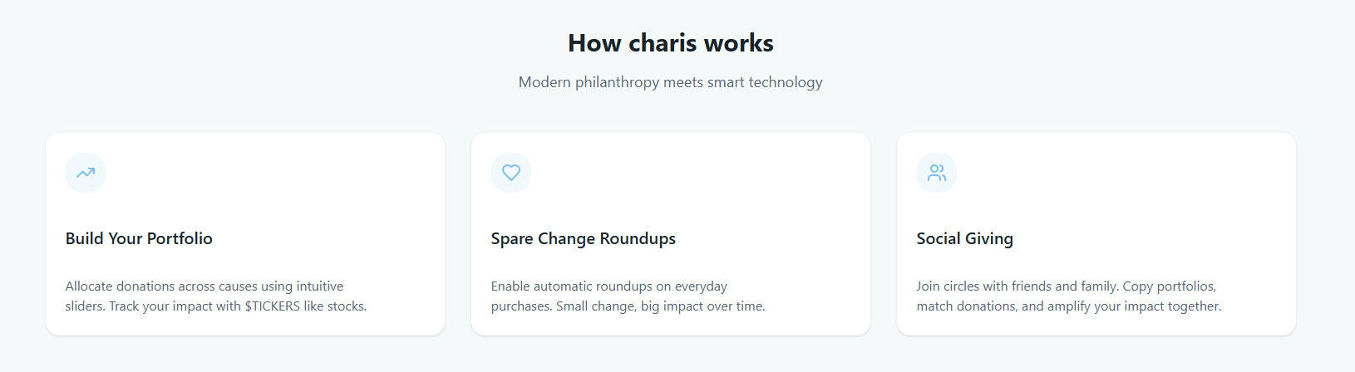Click "Join circles with friends and family" sentence

(x=1017, y=286)
